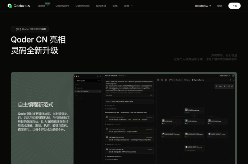Click the 下载 download button
This screenshot has width=248, height=164.
(234, 6)
